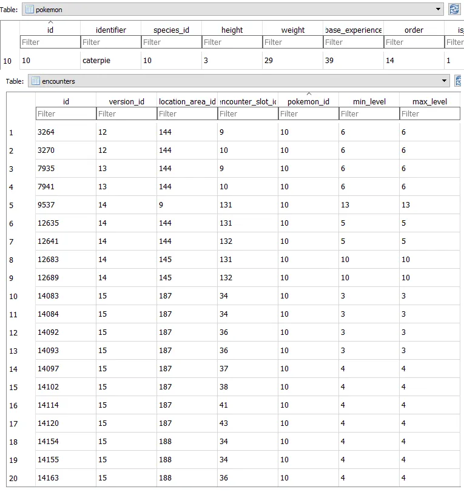
Task: Sort pokemon table by identifier column
Action: [x=111, y=30]
